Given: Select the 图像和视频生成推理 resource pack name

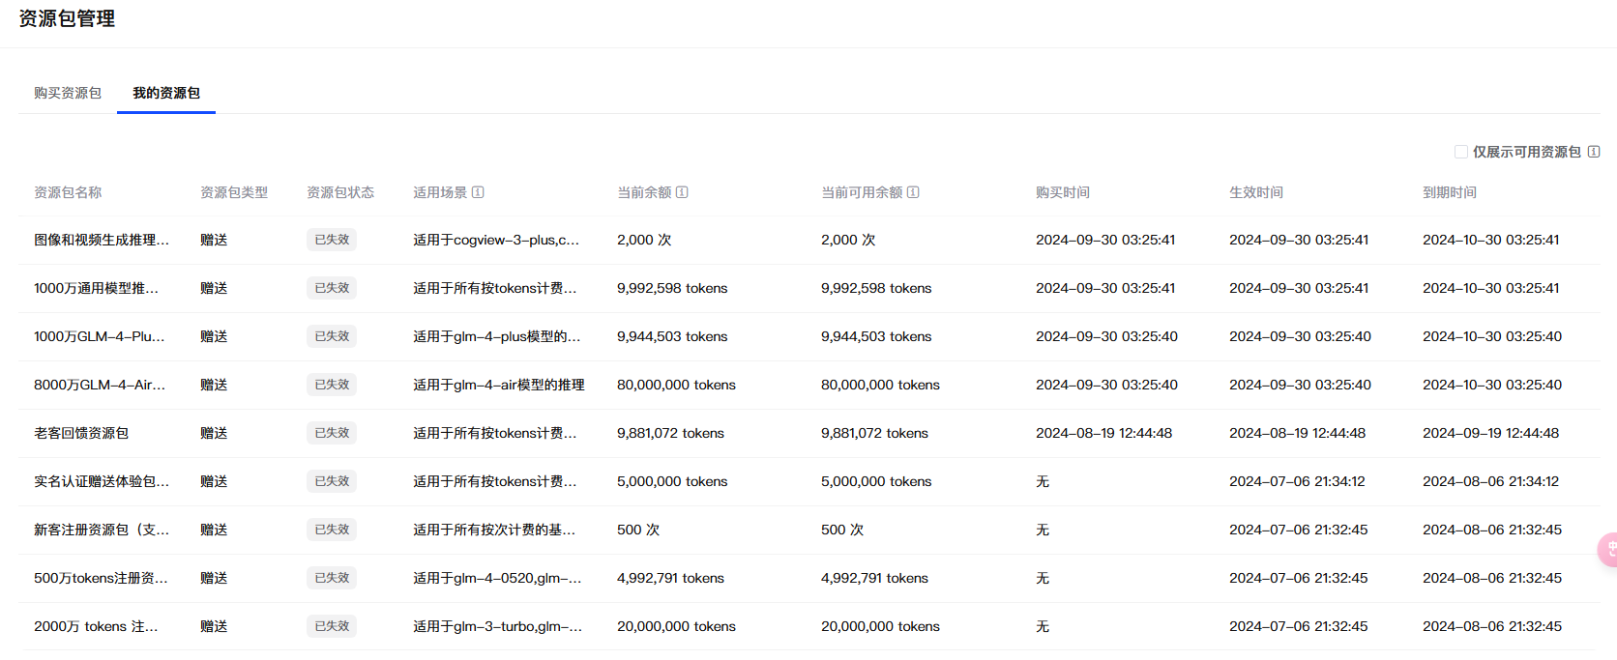Looking at the screenshot, I should [102, 240].
